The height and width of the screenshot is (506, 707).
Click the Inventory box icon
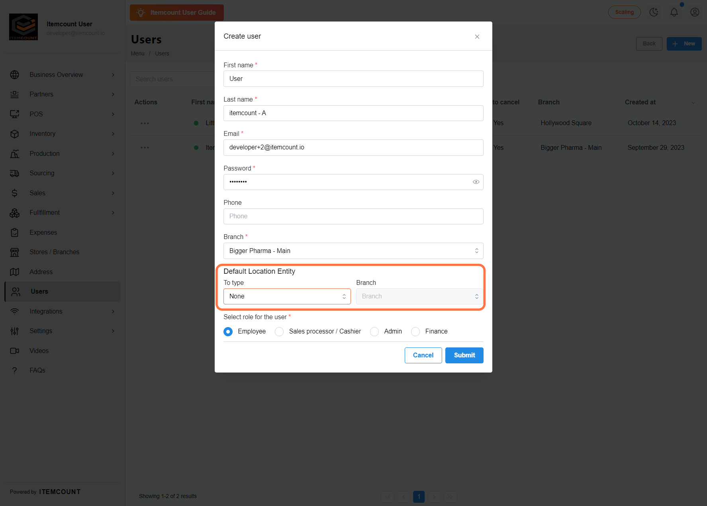pos(15,134)
